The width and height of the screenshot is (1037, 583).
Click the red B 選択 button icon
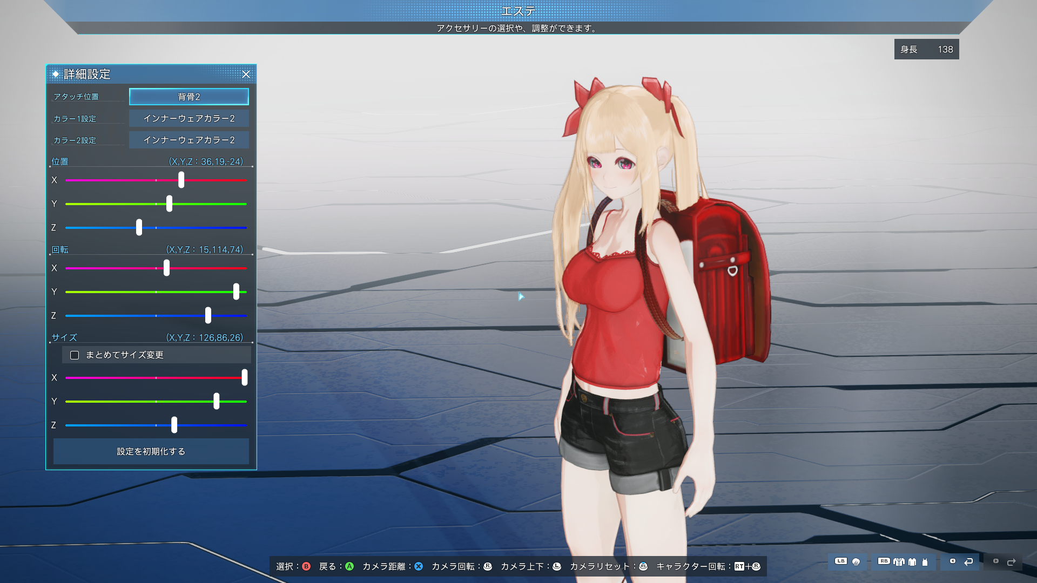pyautogui.click(x=306, y=566)
